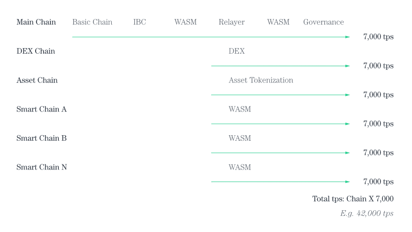This screenshot has width=412, height=232.
Task: Click the Total tps: Chain X 7,000 text
Action: [353, 199]
